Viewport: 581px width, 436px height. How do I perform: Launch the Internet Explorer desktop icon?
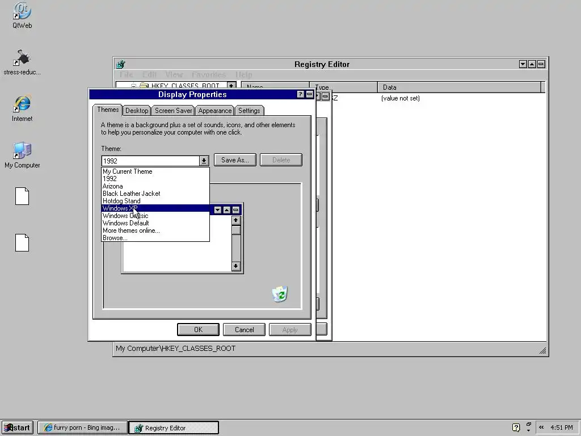pyautogui.click(x=22, y=108)
